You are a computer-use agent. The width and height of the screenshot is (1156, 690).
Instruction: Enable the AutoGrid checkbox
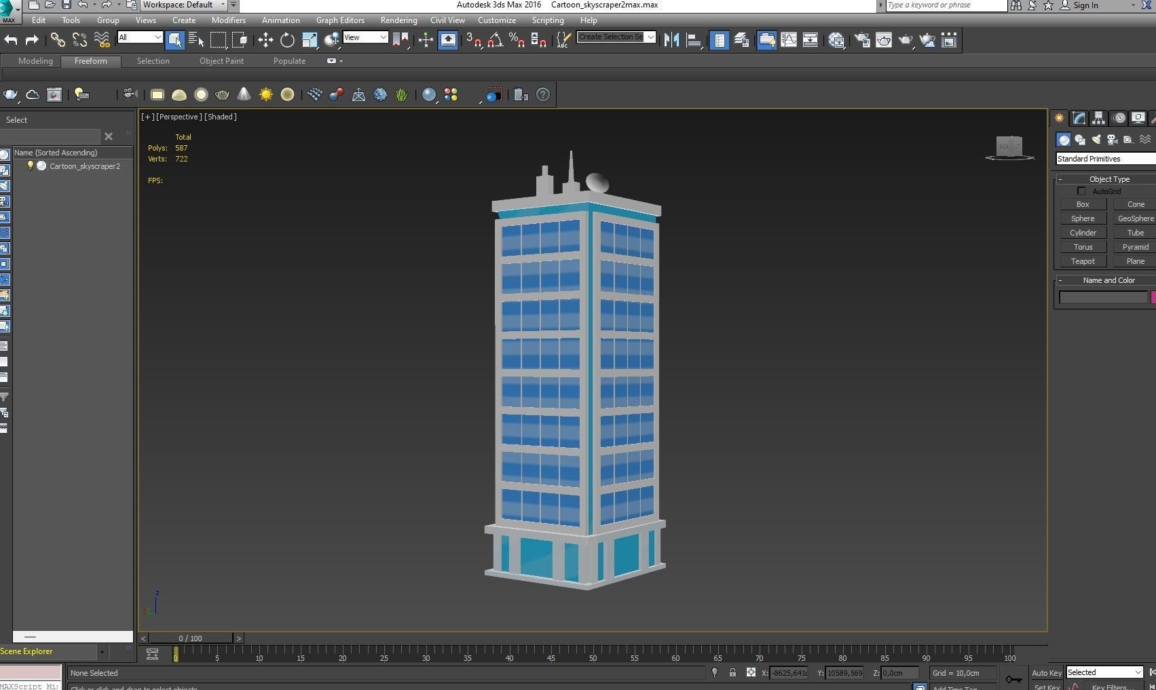tap(1081, 191)
